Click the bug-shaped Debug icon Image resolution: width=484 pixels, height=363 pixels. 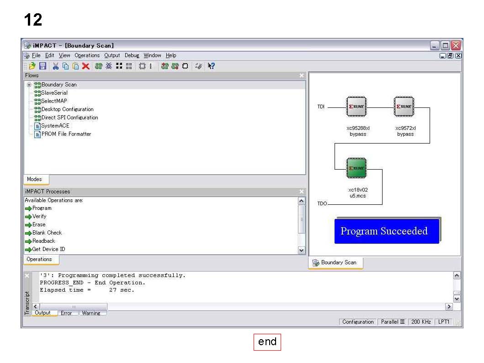click(109, 66)
